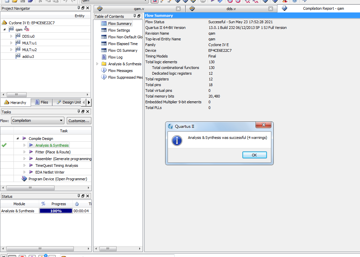The height and width of the screenshot is (257, 360).
Task: Float the Project Navigator panel
Action: 83,8
